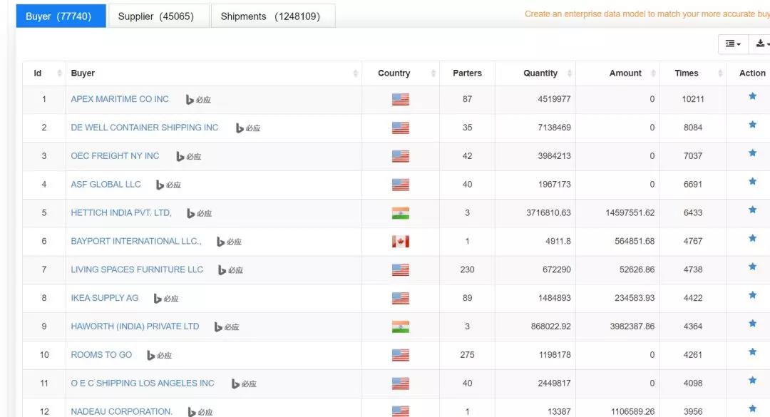Star the APEX MARITIME CO INC row

point(752,96)
